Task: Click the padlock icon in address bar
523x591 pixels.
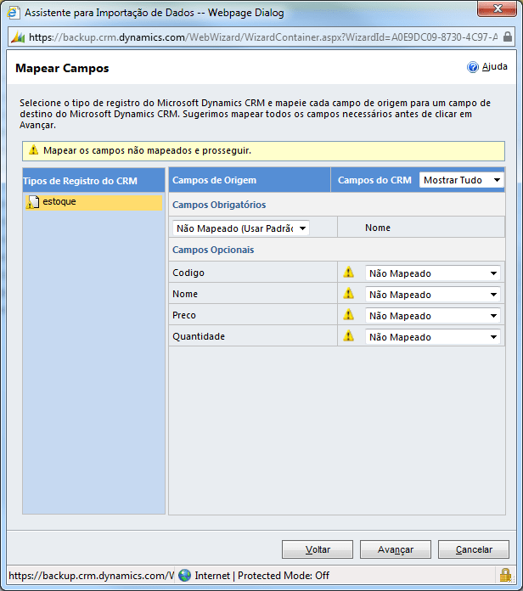Action: click(x=508, y=37)
